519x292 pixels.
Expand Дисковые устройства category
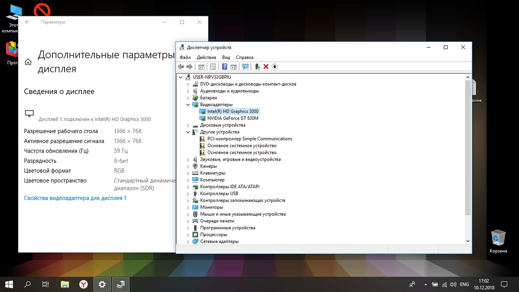(188, 125)
